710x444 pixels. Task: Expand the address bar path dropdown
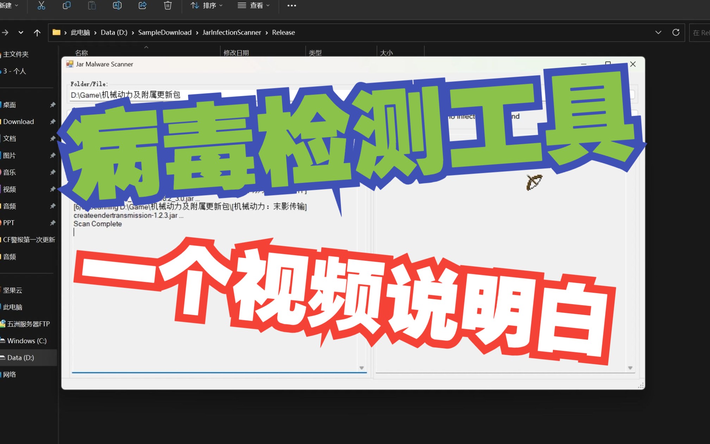(x=659, y=32)
